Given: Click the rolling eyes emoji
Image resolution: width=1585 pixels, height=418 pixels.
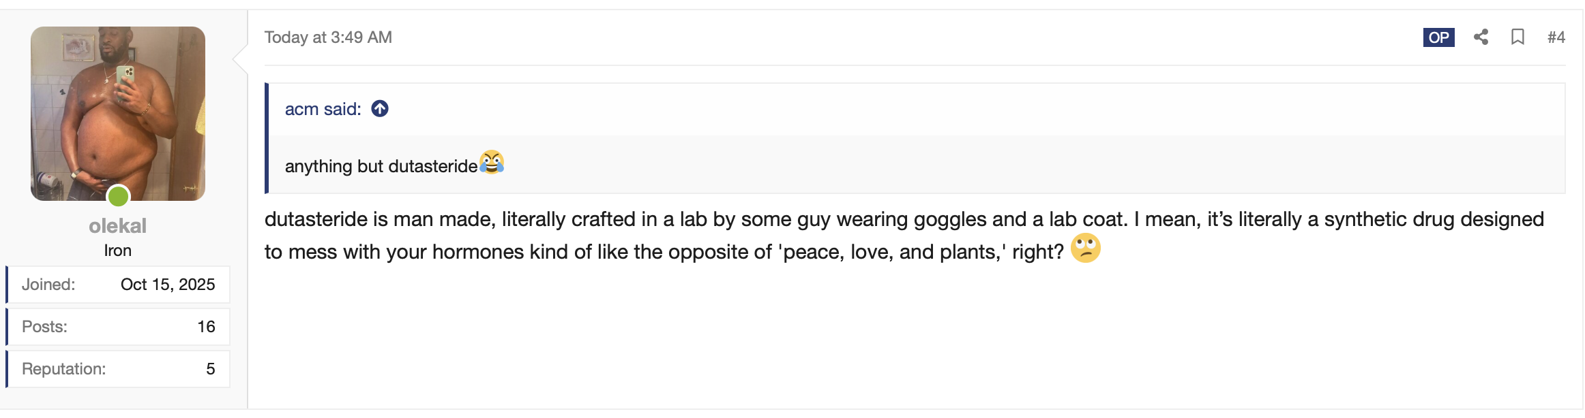Looking at the screenshot, I should 1085,248.
